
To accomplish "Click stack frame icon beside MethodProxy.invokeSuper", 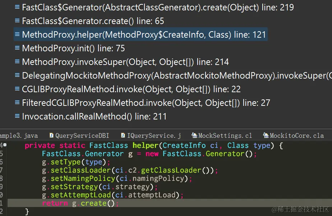I will point(17,61).
